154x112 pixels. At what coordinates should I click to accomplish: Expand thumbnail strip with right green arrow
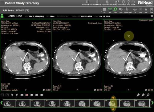click(152, 103)
